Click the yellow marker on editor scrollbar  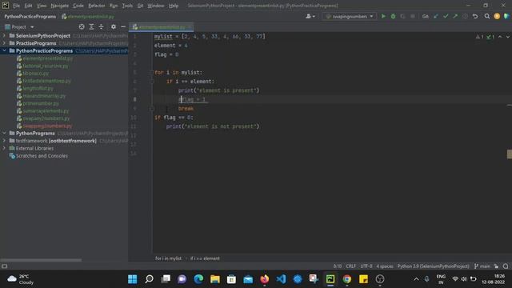tap(510, 154)
